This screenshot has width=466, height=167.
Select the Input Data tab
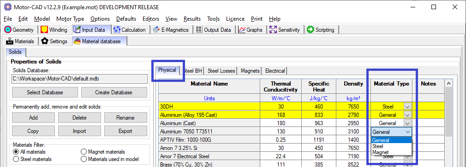pyautogui.click(x=91, y=29)
